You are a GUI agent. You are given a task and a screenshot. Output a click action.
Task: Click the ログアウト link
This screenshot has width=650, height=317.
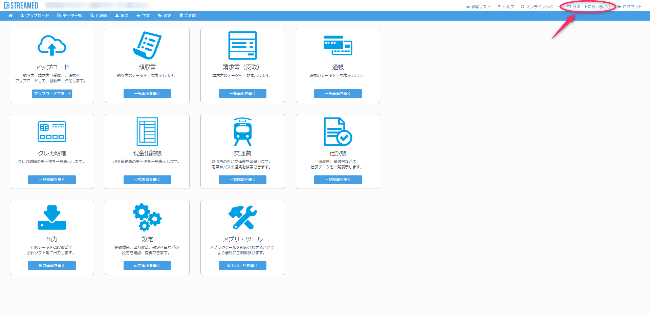(630, 7)
